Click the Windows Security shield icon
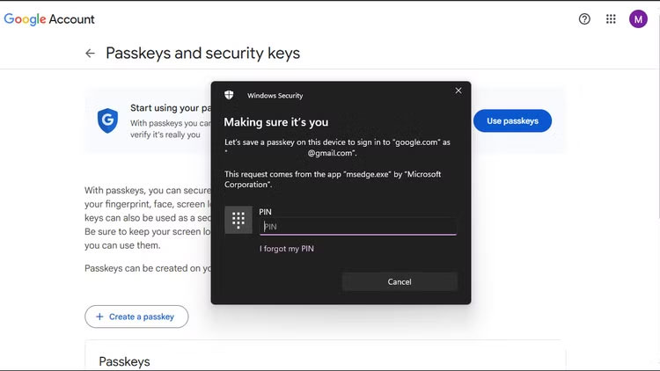 pyautogui.click(x=229, y=95)
